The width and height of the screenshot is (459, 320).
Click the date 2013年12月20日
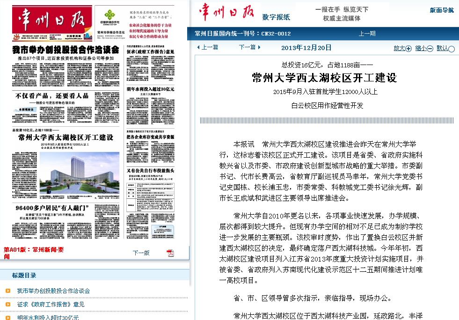pyautogui.click(x=306, y=48)
